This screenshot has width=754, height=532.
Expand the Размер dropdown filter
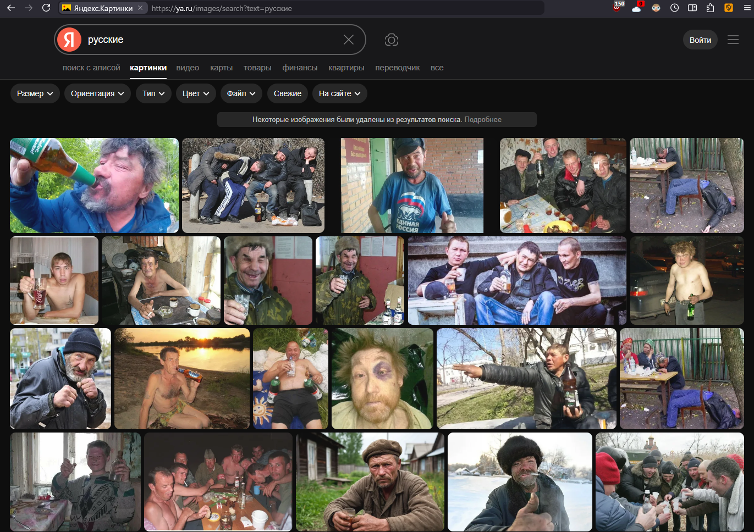[35, 93]
